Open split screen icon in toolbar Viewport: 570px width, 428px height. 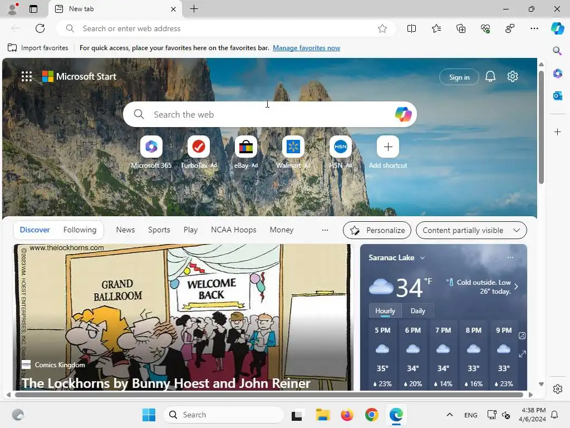coord(411,28)
